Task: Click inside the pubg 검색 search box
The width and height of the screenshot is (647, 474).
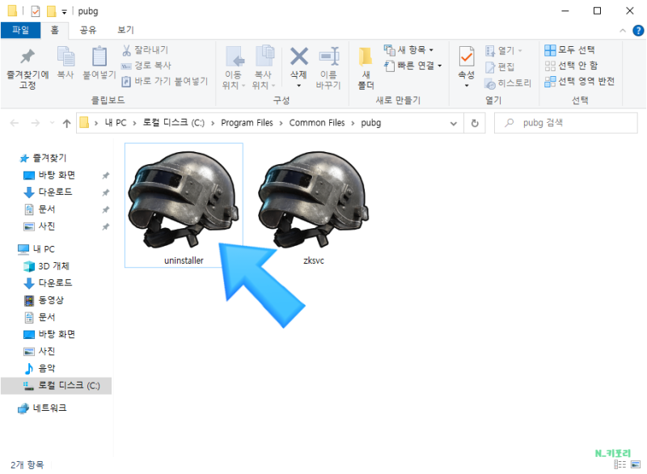Action: pyautogui.click(x=566, y=122)
